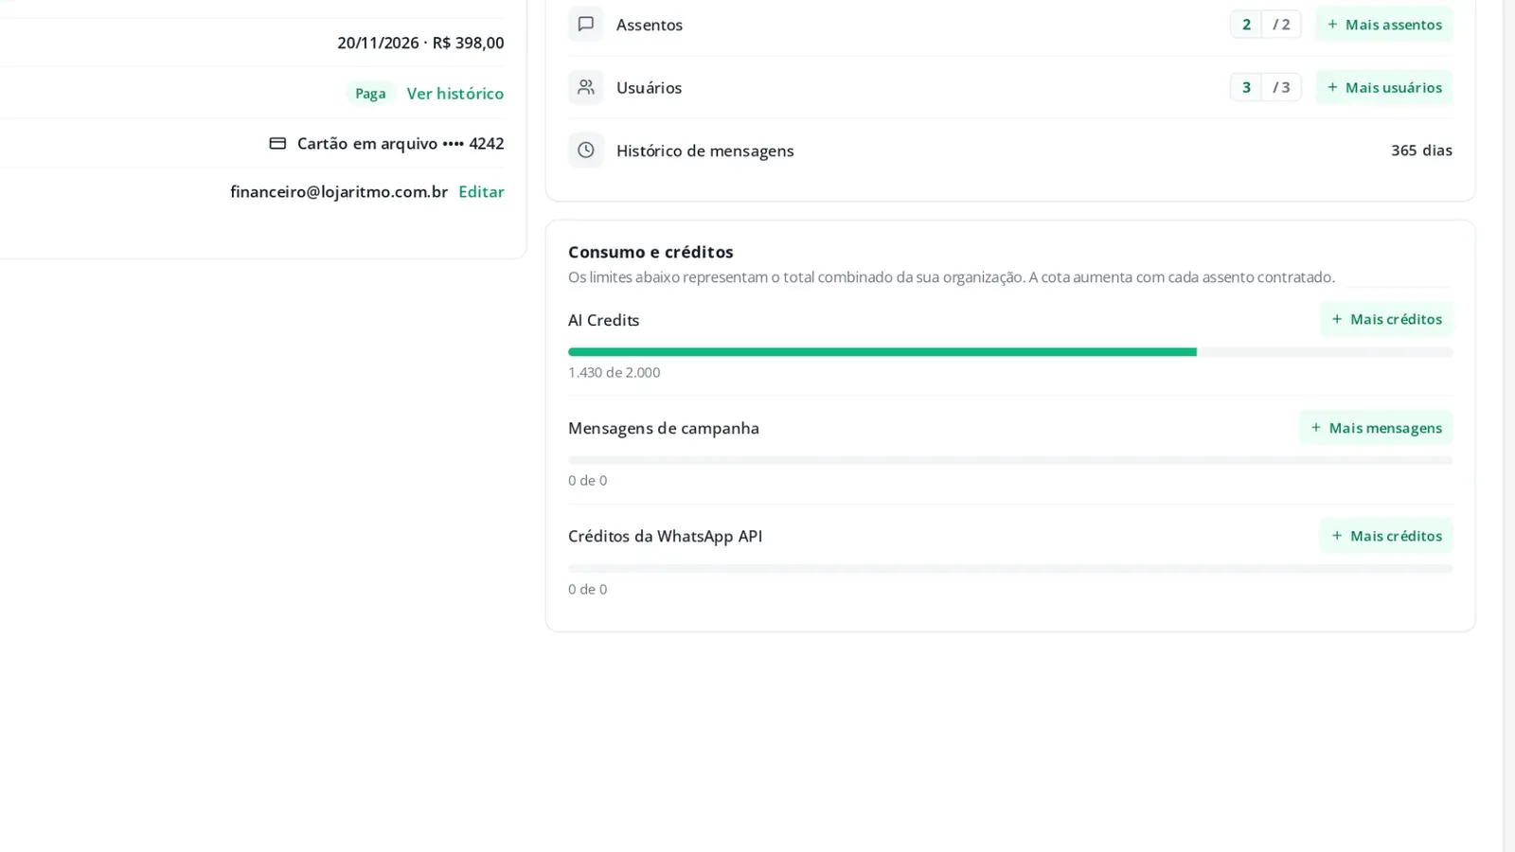Screen dimensions: 1515x852
Task: Add WhatsApp API credits via Mais créditos
Action: click(x=1386, y=536)
